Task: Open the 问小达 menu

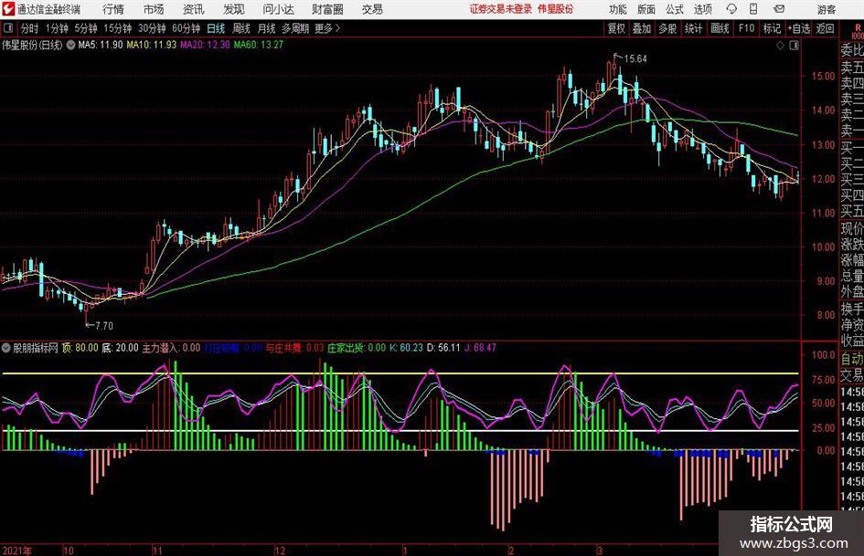Action: coord(278,9)
